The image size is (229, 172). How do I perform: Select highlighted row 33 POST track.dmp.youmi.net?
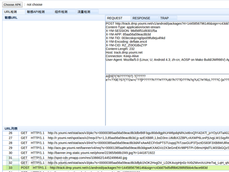[116, 168]
